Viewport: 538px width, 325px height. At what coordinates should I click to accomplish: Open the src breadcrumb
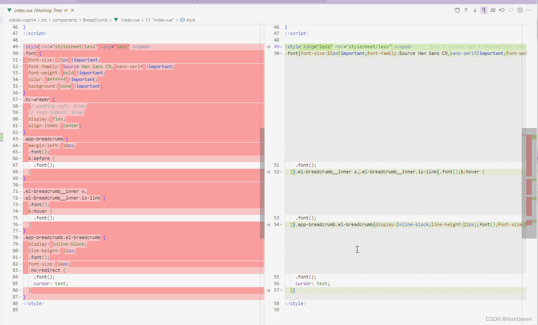44,20
